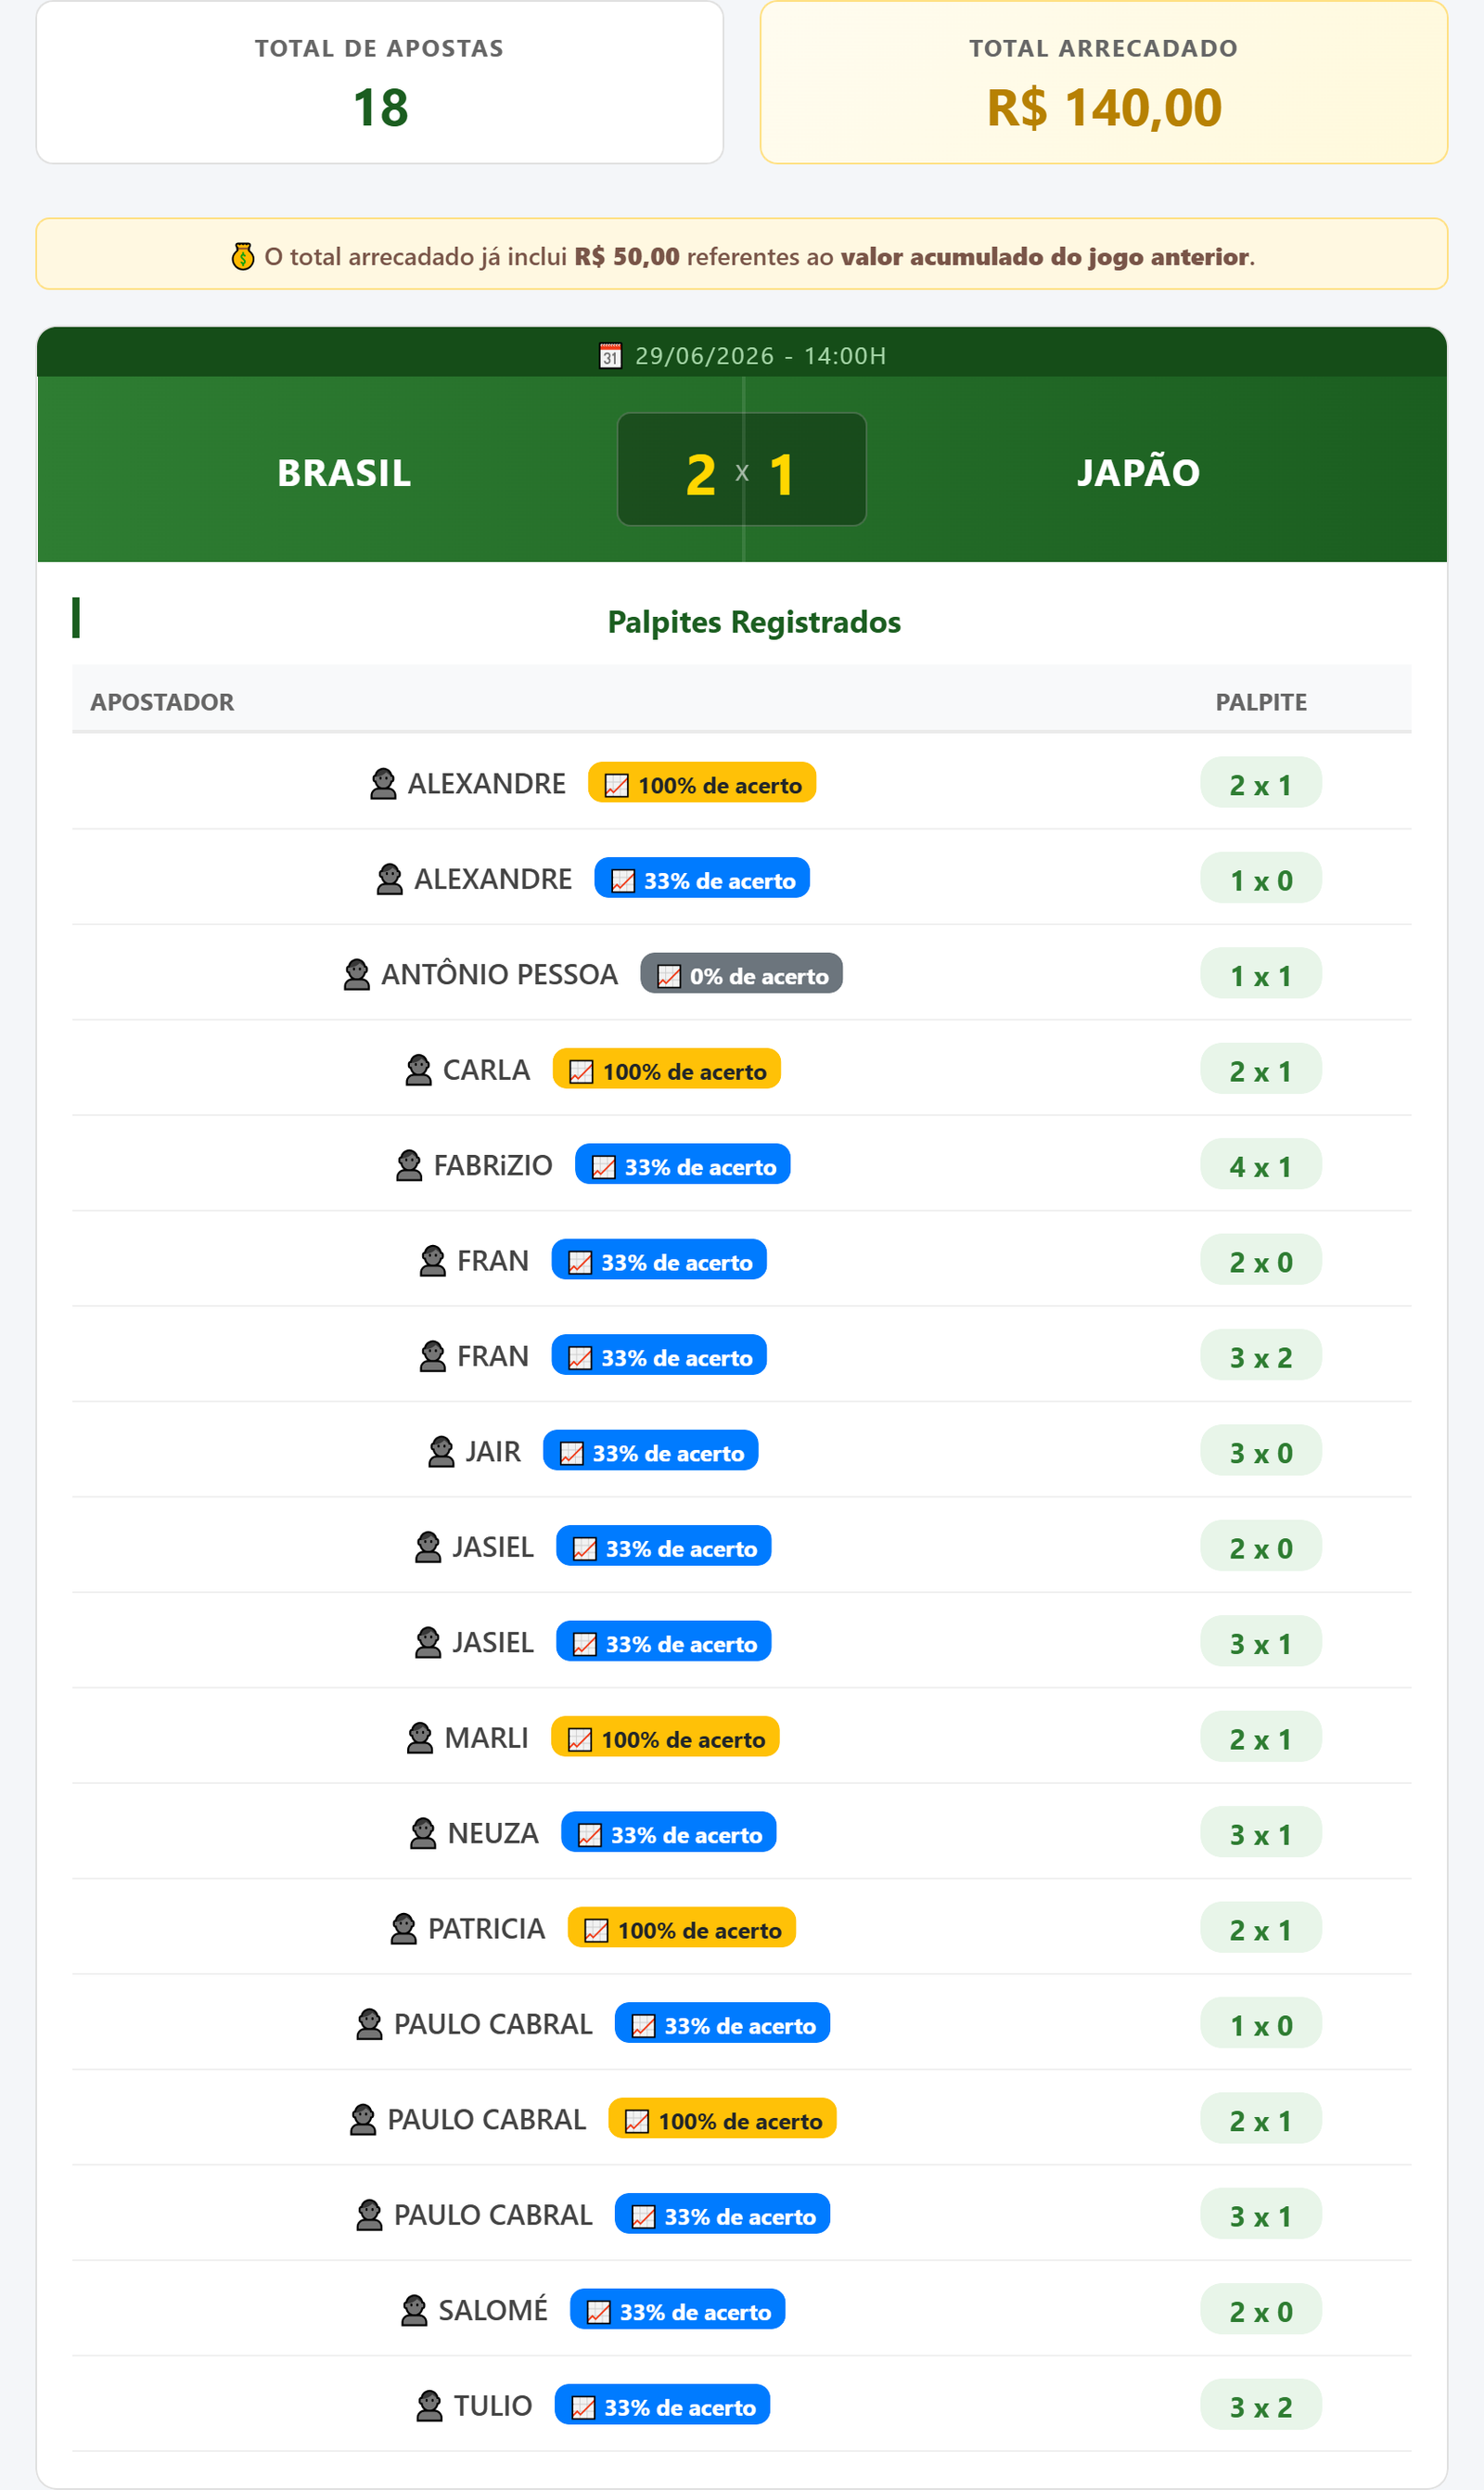Click ANTÔNIO PESSOA's 1 x 1 guess
Image resolution: width=1484 pixels, height=2490 pixels.
point(1261,975)
